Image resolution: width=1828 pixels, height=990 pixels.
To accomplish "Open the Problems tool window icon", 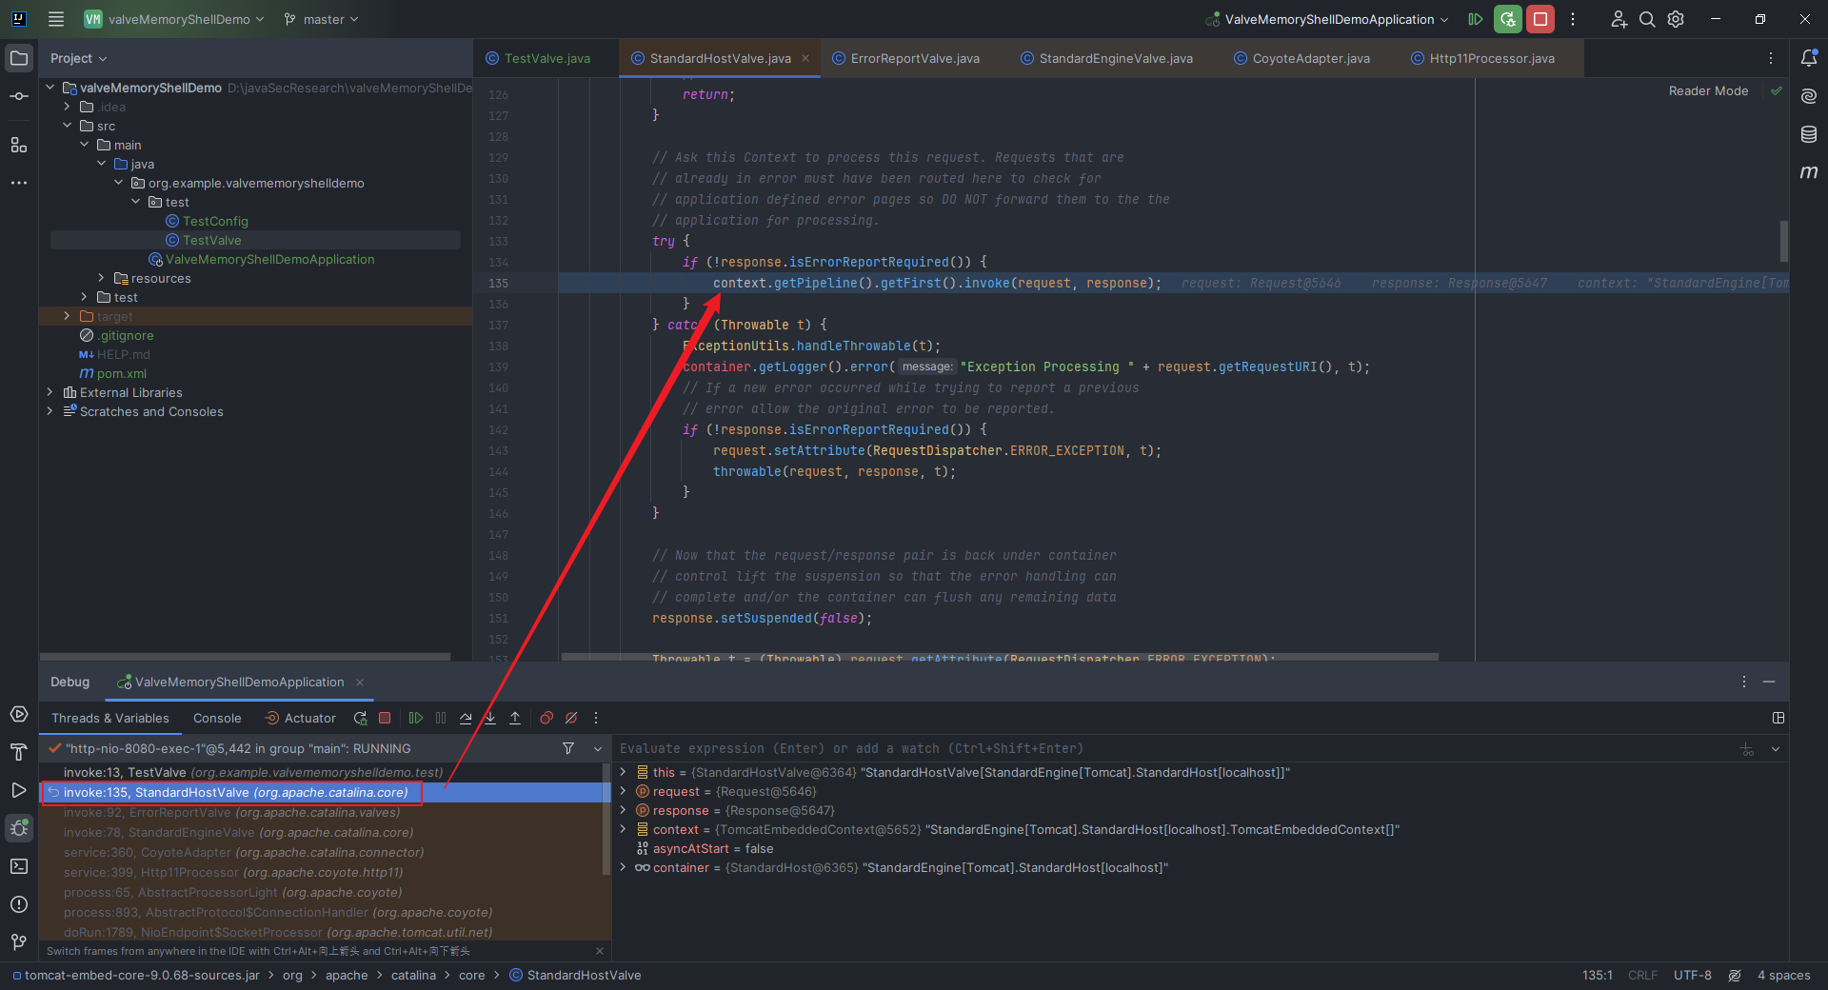I will click(19, 904).
